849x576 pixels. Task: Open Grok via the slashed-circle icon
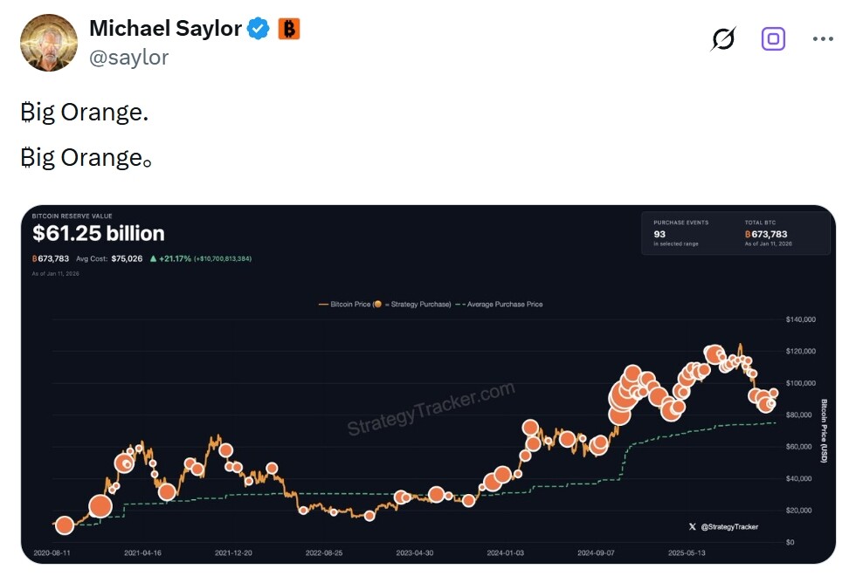(723, 39)
